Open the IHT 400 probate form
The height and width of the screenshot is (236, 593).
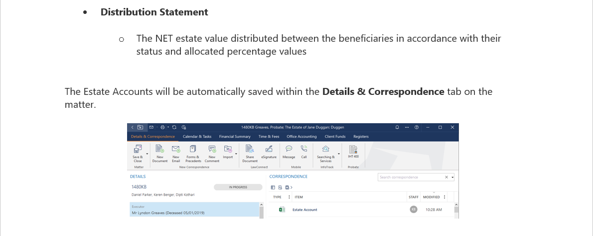point(353,149)
